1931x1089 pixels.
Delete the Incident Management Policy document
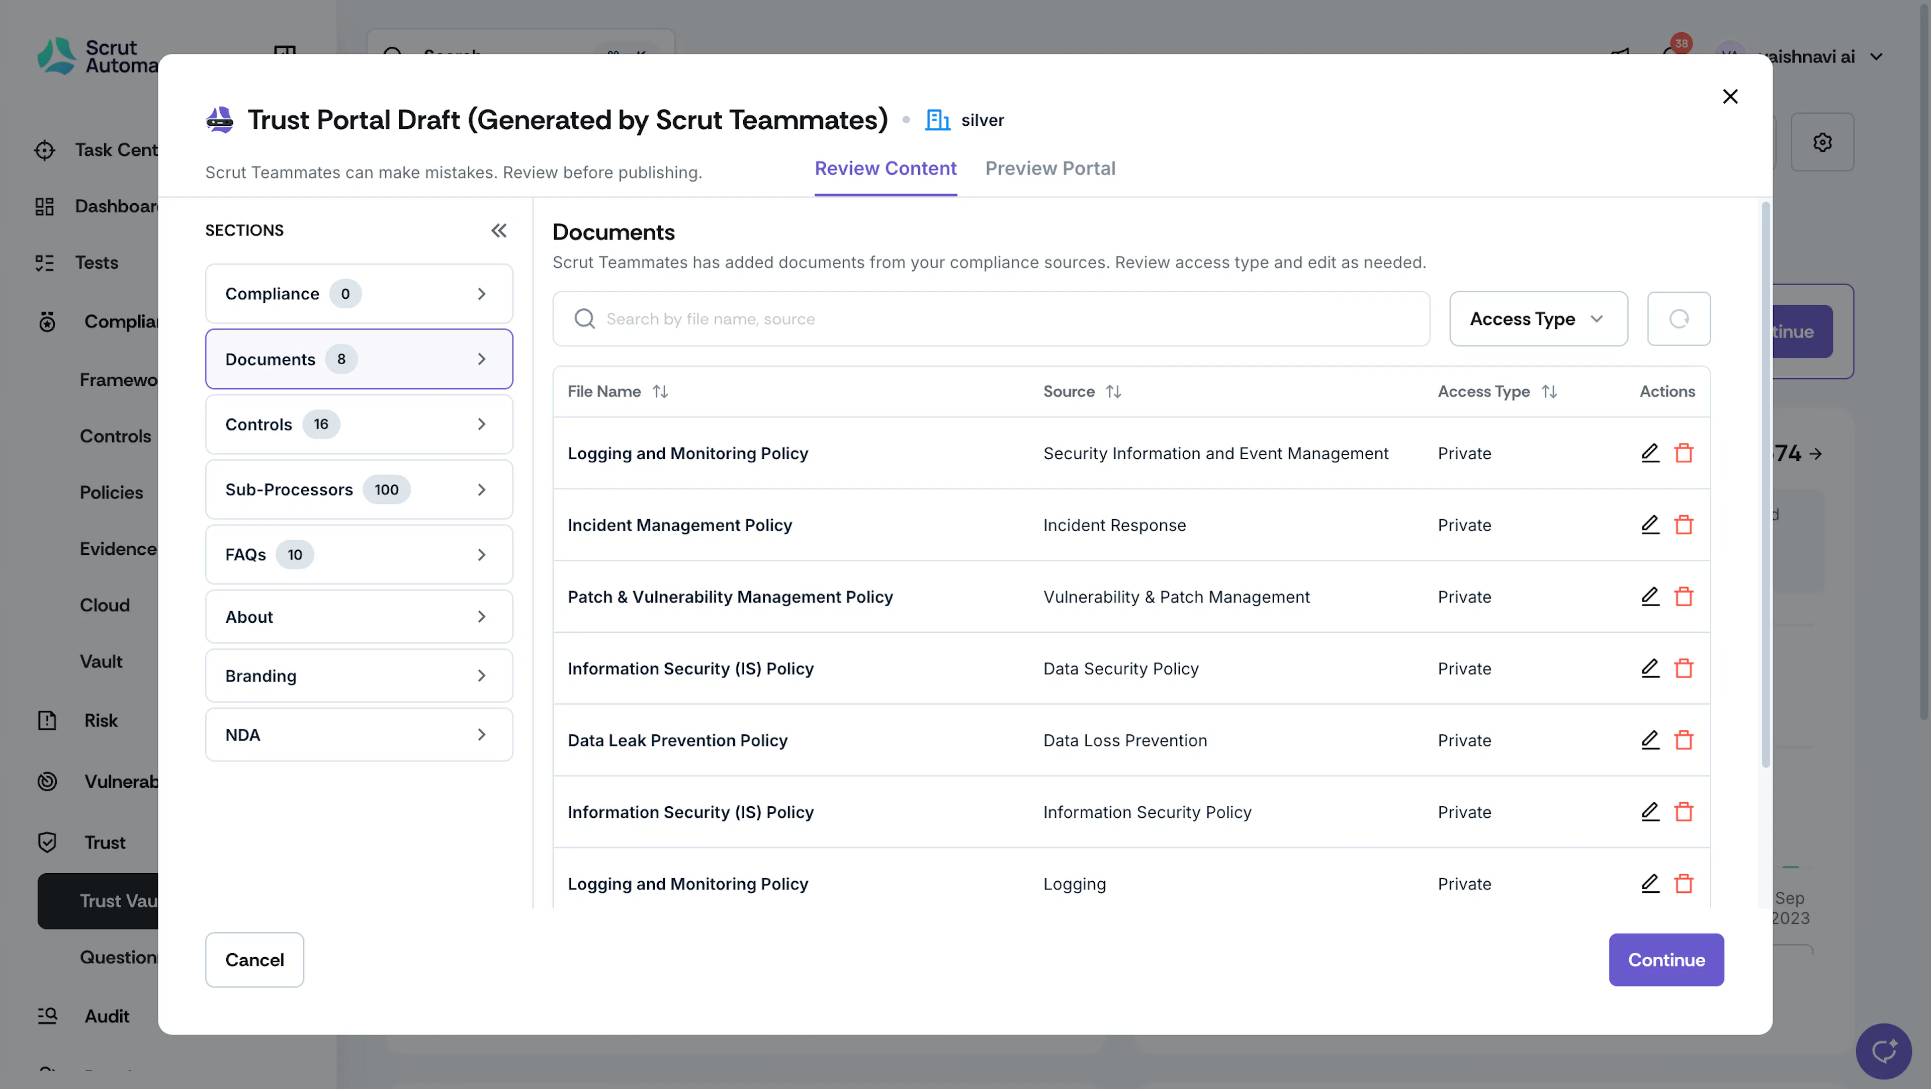pyautogui.click(x=1684, y=525)
